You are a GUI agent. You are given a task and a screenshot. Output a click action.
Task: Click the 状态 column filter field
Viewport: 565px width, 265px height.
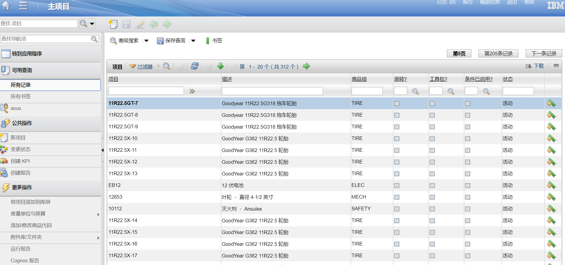click(x=518, y=91)
